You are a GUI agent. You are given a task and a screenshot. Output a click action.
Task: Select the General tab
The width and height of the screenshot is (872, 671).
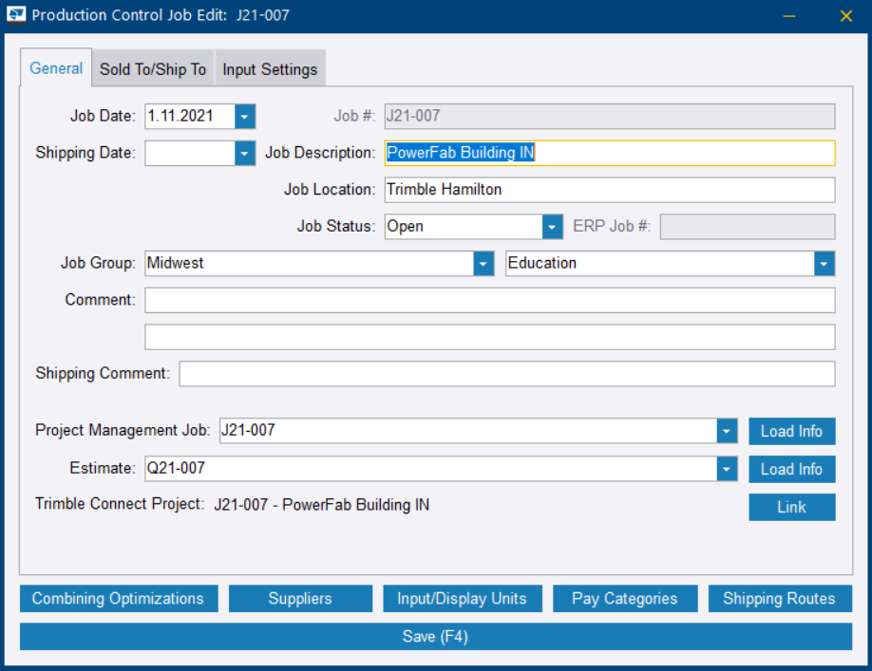tap(56, 68)
